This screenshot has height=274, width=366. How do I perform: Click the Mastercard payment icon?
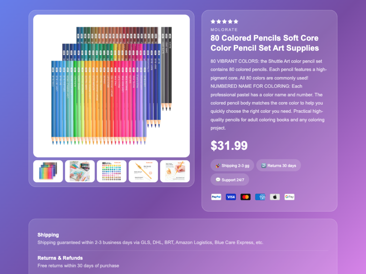[x=245, y=197]
